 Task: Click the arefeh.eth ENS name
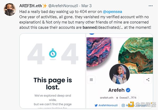tap(107, 98)
